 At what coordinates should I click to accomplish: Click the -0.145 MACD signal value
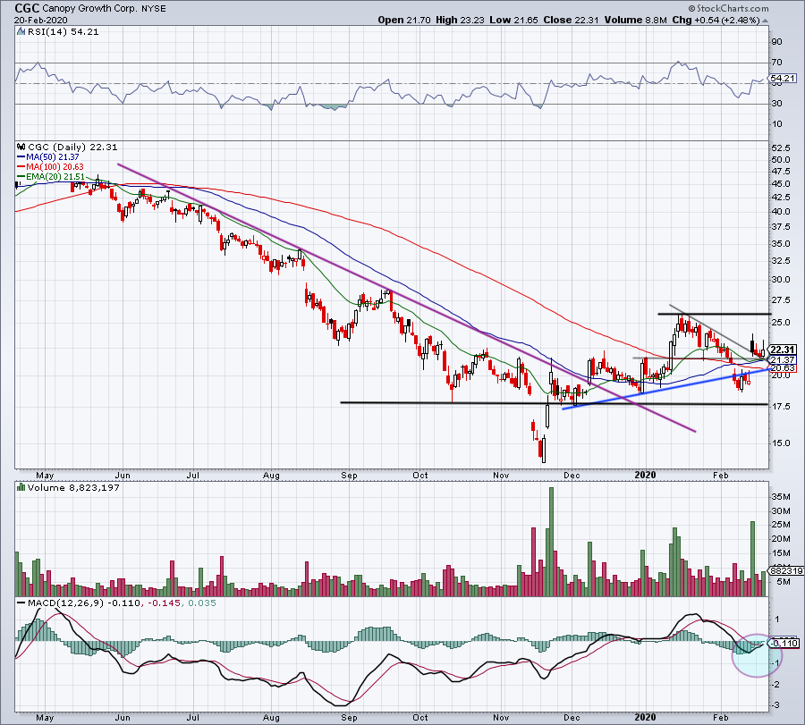(164, 603)
